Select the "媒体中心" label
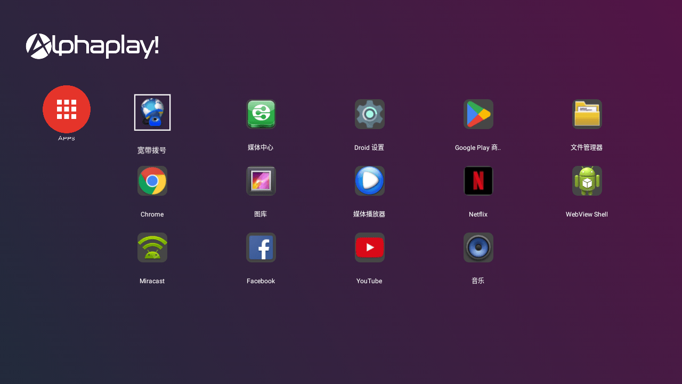The image size is (682, 384). point(261,148)
